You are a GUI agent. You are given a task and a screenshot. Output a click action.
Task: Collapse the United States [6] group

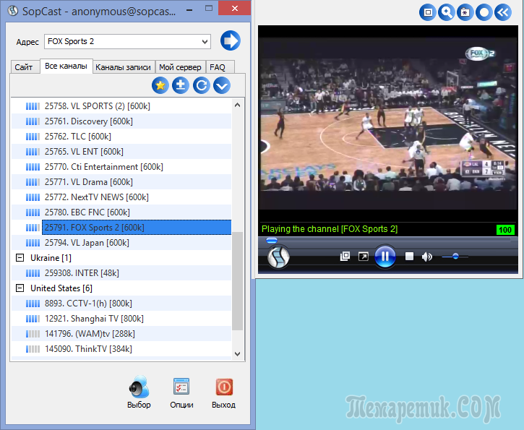tap(20, 288)
